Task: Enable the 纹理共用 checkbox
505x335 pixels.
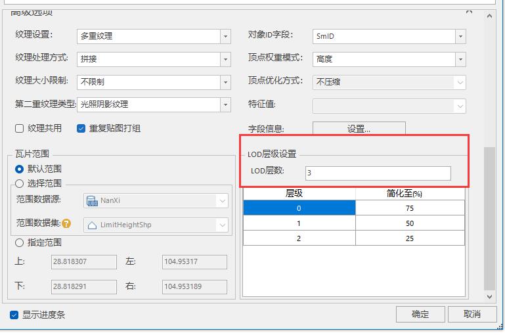Action: pyautogui.click(x=20, y=129)
